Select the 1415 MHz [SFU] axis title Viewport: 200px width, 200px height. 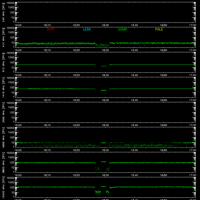point(3,87)
